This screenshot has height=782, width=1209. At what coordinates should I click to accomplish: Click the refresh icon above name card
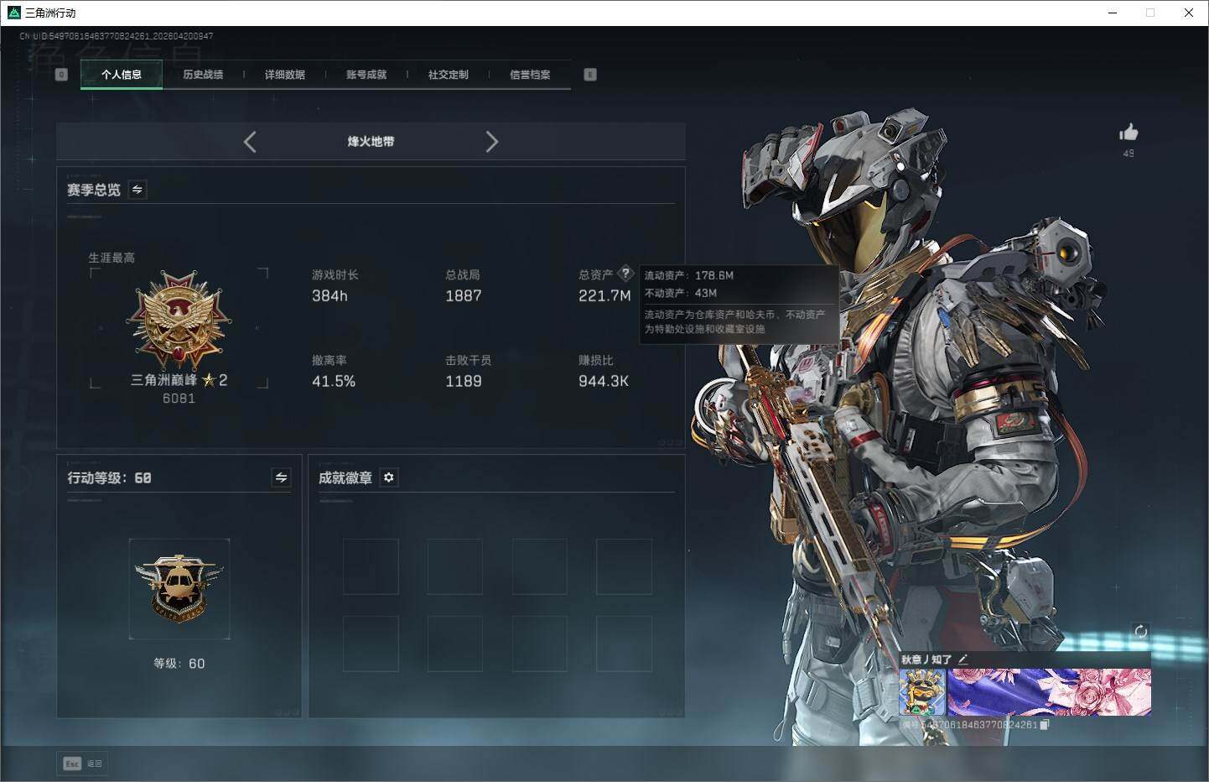1140,632
